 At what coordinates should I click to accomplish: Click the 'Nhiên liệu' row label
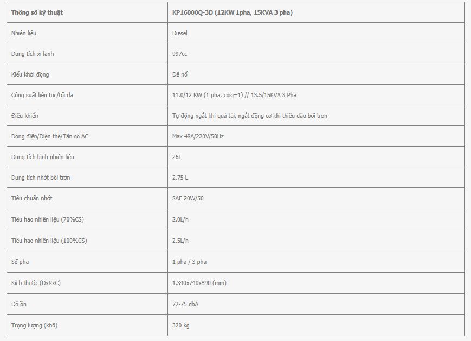pyautogui.click(x=24, y=33)
